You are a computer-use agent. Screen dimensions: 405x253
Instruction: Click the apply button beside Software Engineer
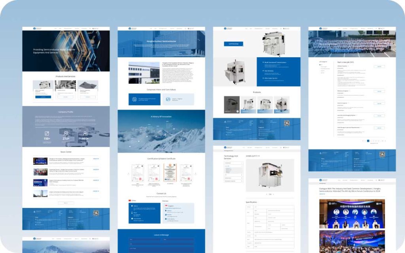(x=379, y=66)
